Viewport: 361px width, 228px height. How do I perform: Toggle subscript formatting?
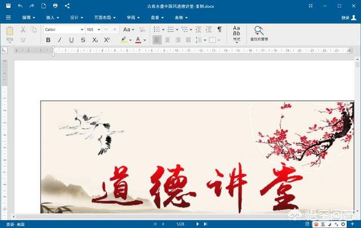[x=95, y=40]
